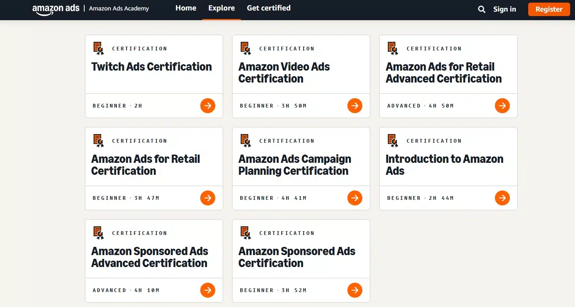Image resolution: width=575 pixels, height=307 pixels.
Task: Click certificate icon on Campaign Planning Certification card
Action: click(x=246, y=141)
